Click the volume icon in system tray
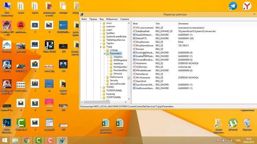The image size is (257, 144). (x=232, y=140)
